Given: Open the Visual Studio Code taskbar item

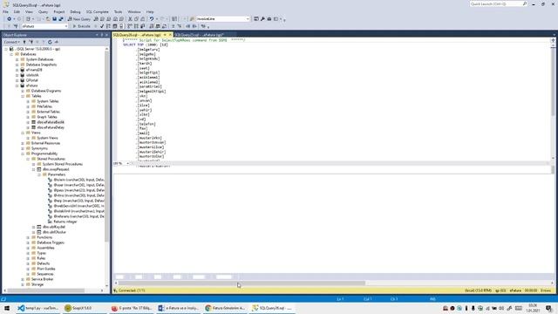Looking at the screenshot, I should coord(38,308).
